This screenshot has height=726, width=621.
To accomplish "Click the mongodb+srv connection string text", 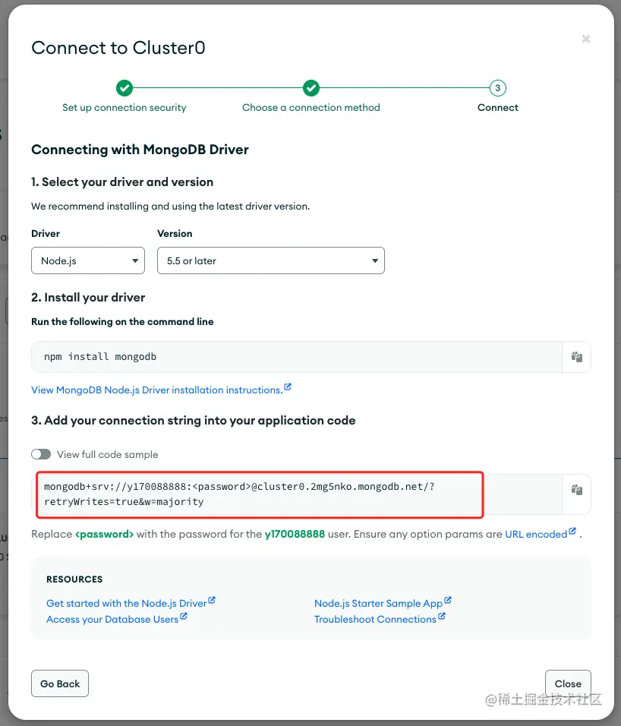I will (x=239, y=494).
